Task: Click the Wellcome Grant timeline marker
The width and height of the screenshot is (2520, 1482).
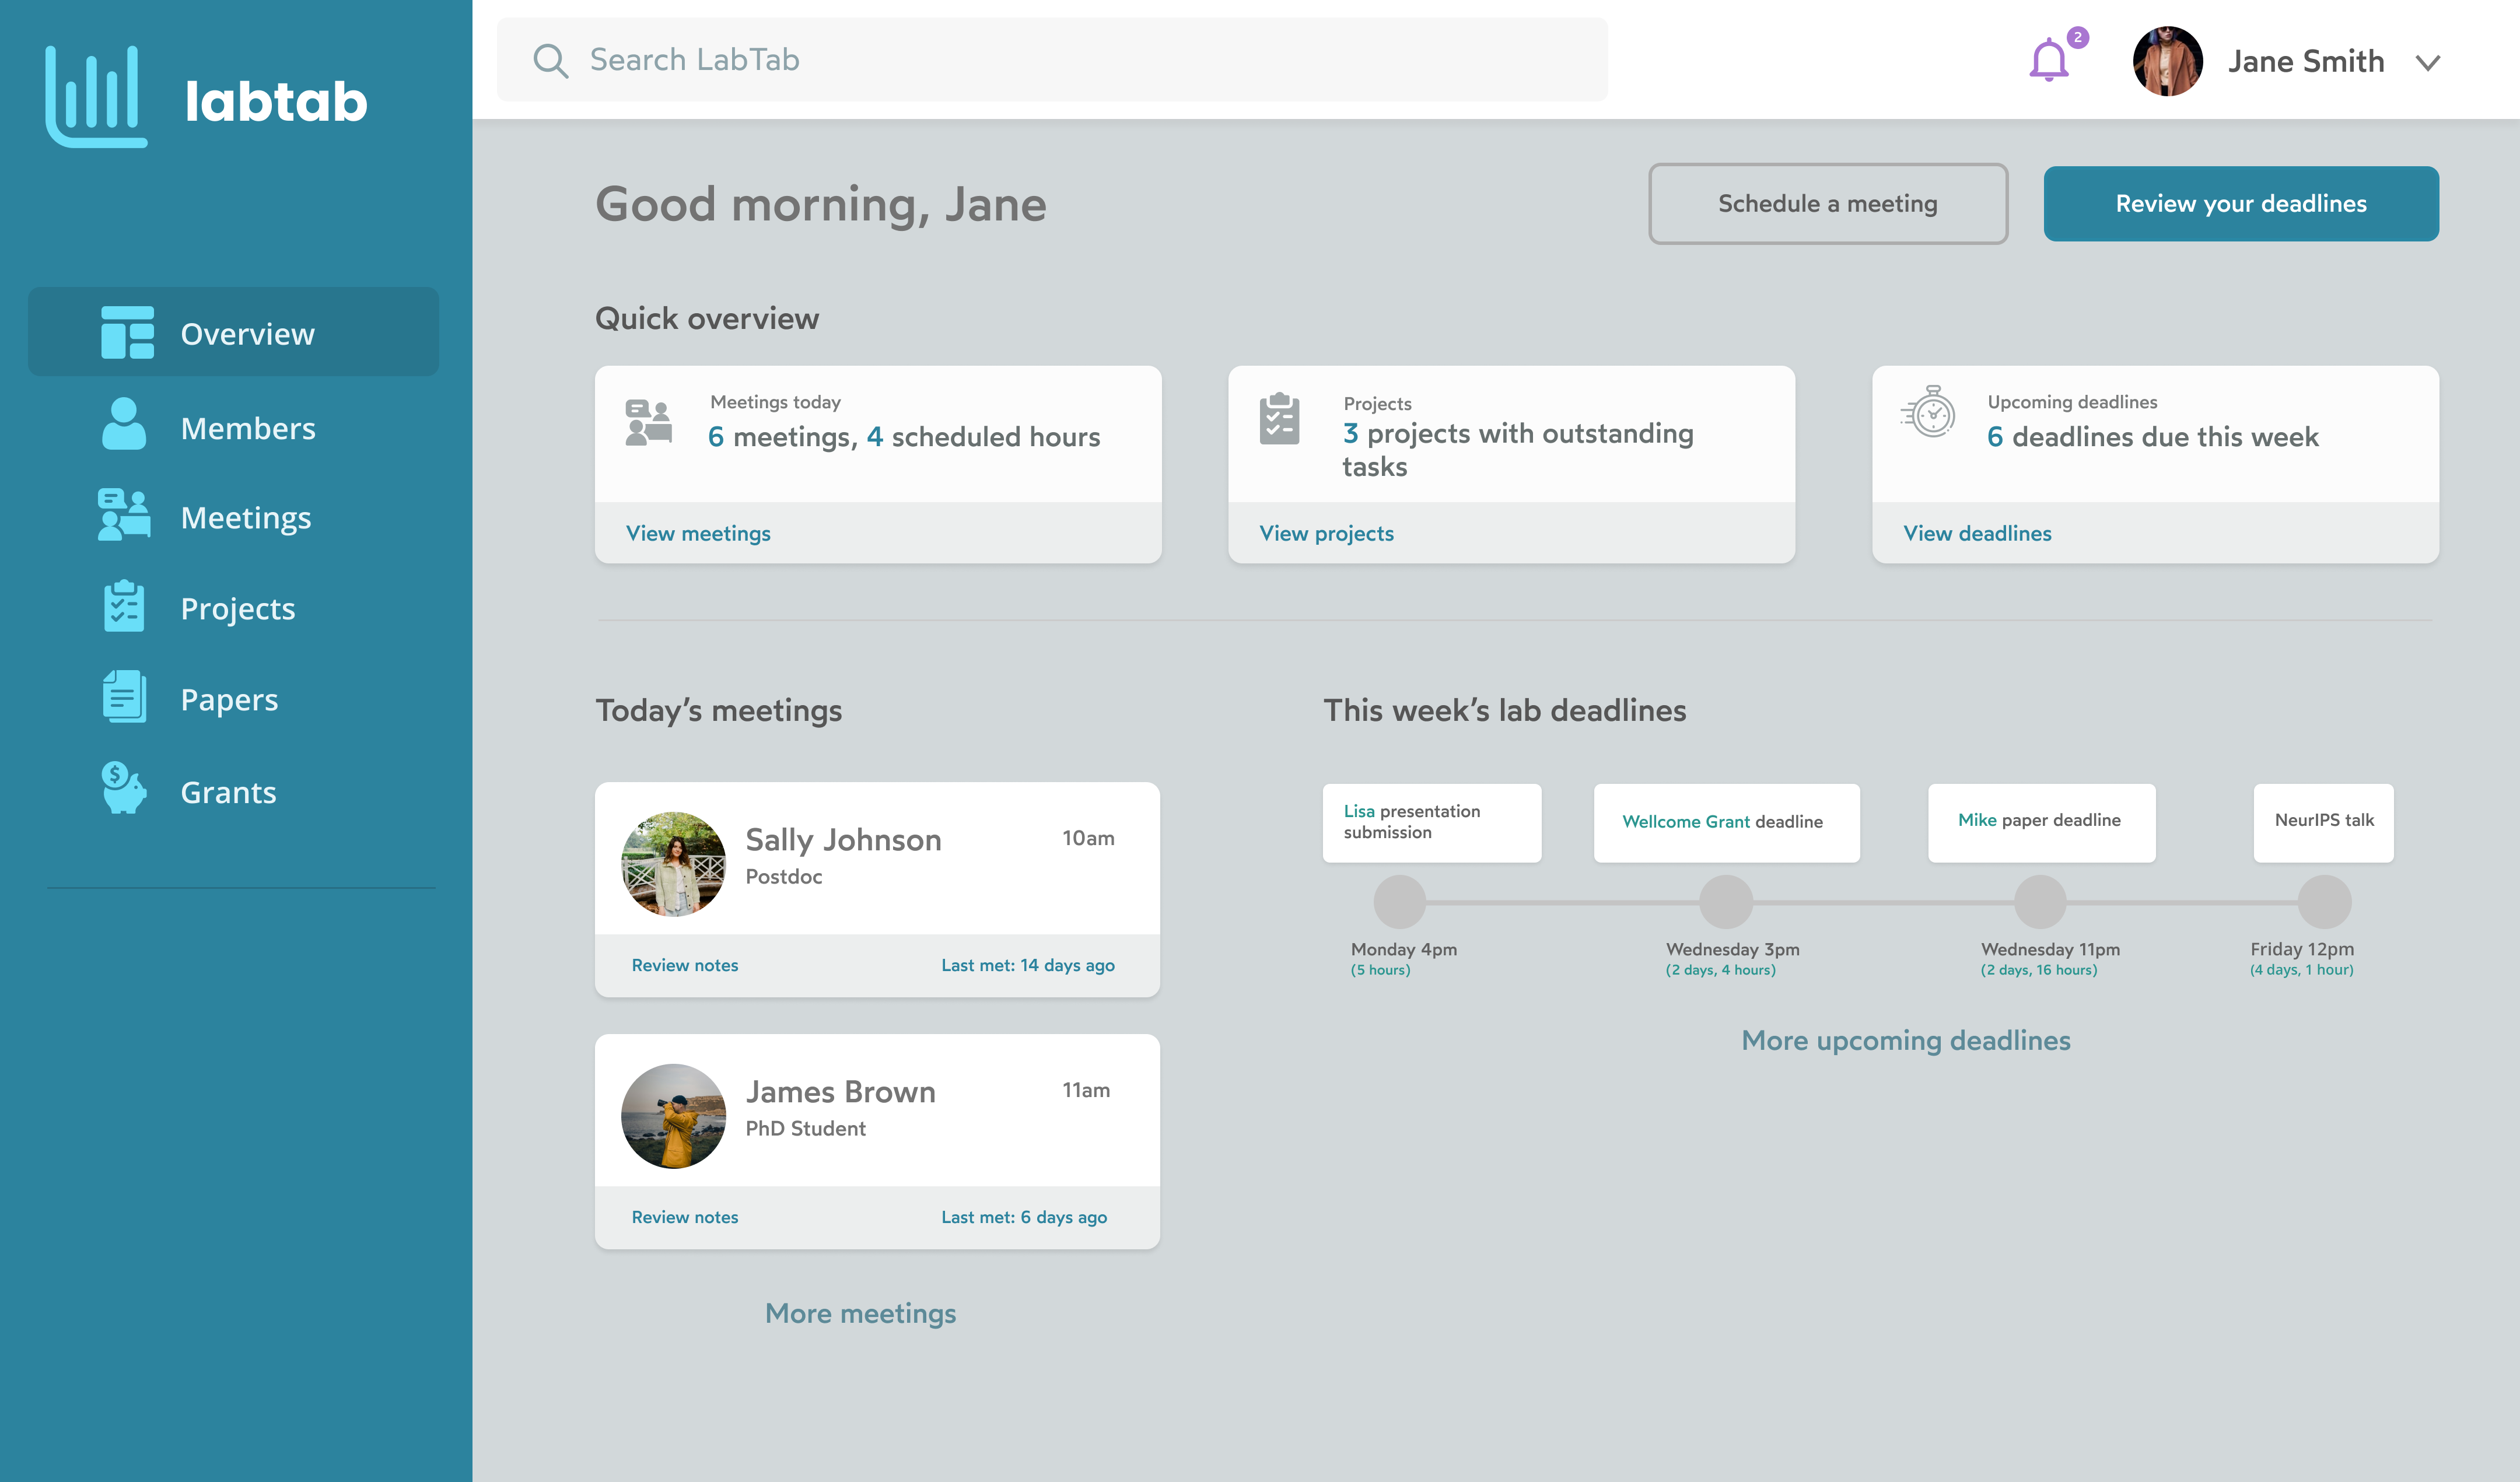Action: click(x=1727, y=902)
